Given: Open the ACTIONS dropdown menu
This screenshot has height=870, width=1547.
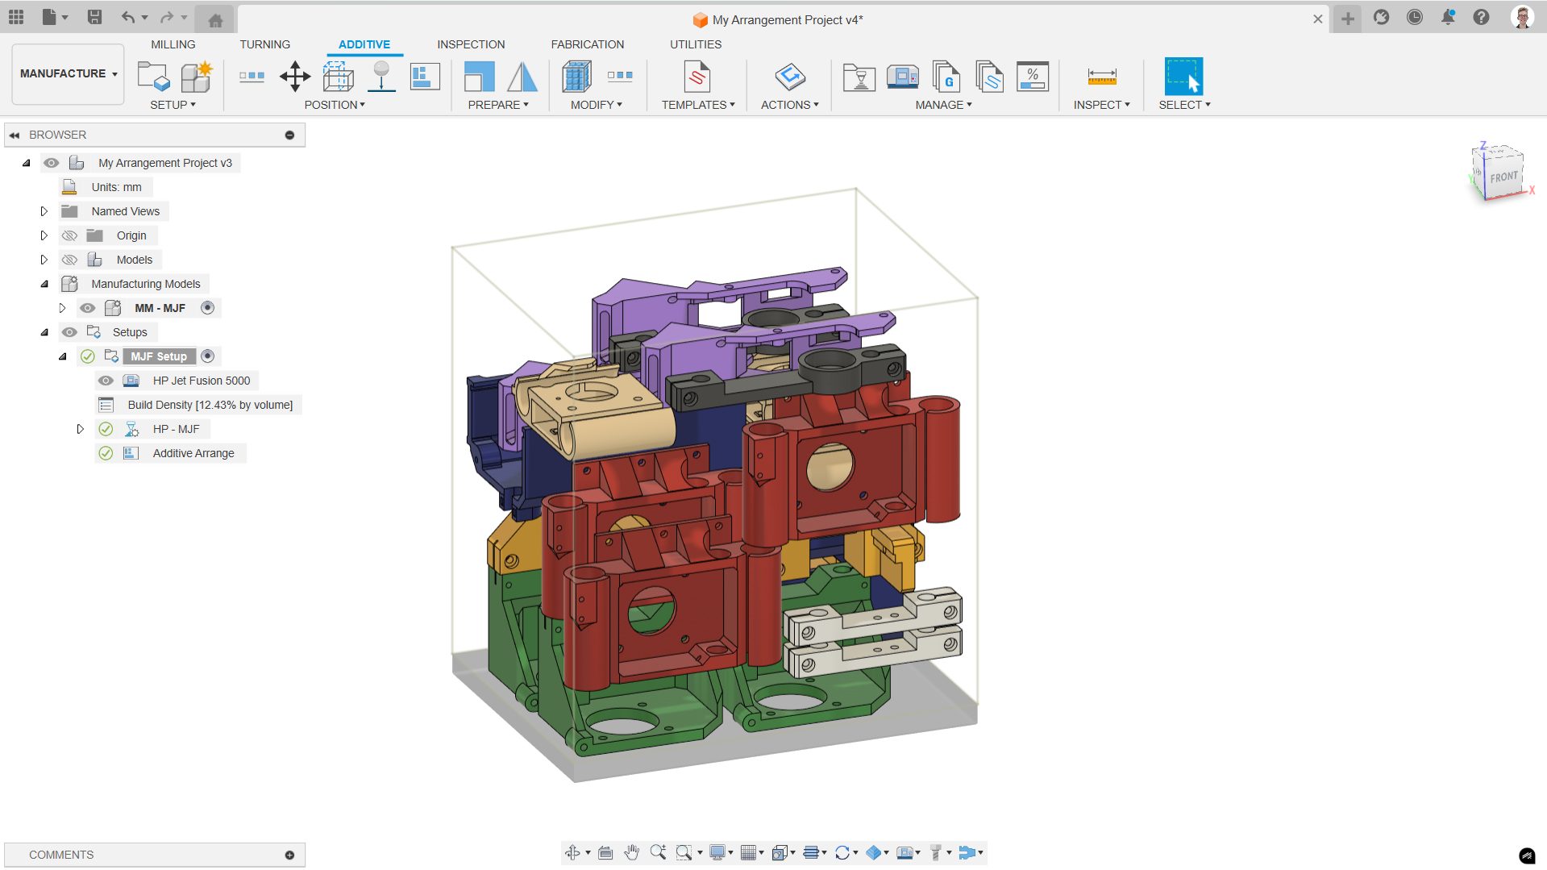Looking at the screenshot, I should 789,105.
